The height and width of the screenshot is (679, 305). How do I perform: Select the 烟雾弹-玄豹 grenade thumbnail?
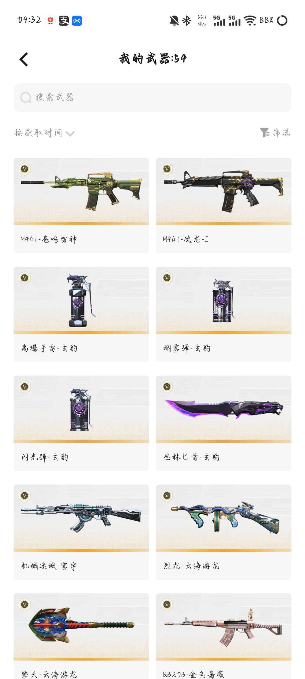pyautogui.click(x=224, y=300)
